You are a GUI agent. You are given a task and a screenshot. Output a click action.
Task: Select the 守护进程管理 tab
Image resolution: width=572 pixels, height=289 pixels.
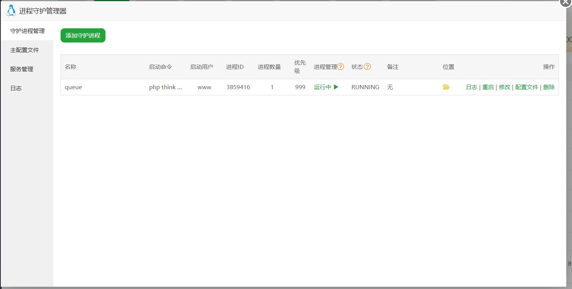click(x=27, y=31)
